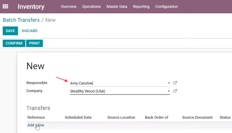Open the apps grid menu icon

[5, 7]
